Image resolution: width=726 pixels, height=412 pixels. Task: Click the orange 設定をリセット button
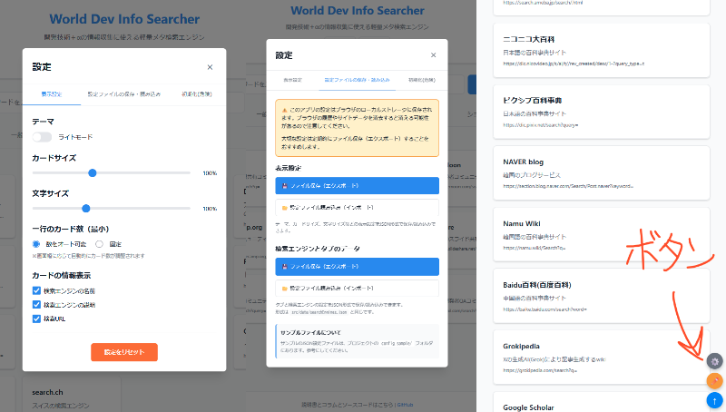click(x=124, y=352)
